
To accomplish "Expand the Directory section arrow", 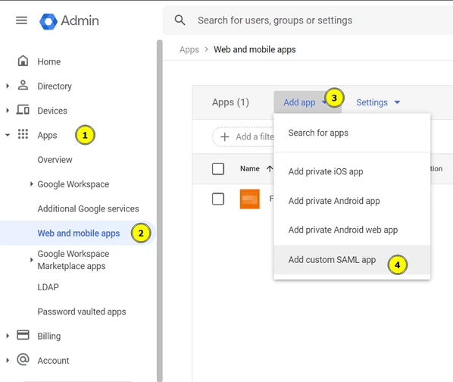I will (8, 86).
